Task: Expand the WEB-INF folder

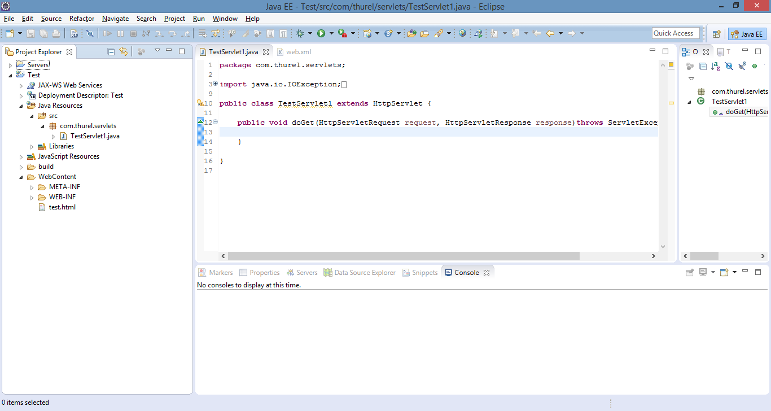Action: [32, 198]
